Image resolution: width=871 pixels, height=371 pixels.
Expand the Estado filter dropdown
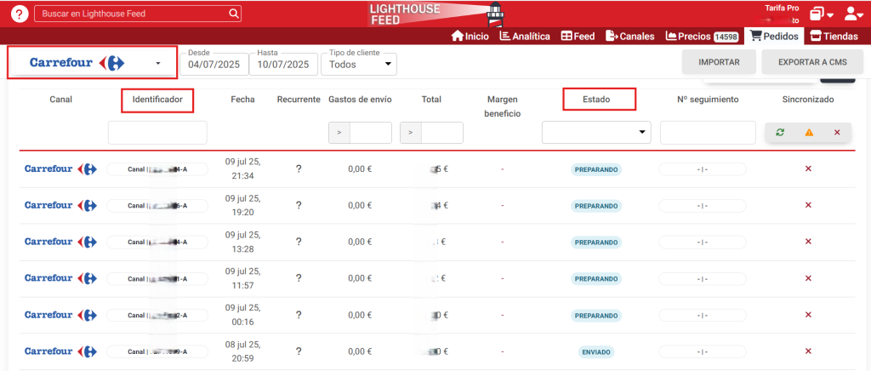pos(596,132)
